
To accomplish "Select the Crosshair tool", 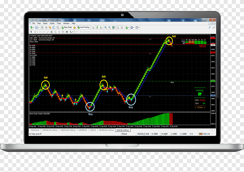I will [x=35, y=32].
